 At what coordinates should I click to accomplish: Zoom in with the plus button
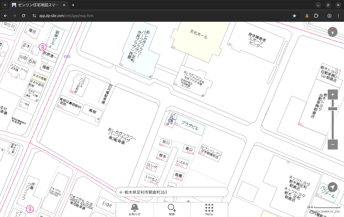point(332,94)
